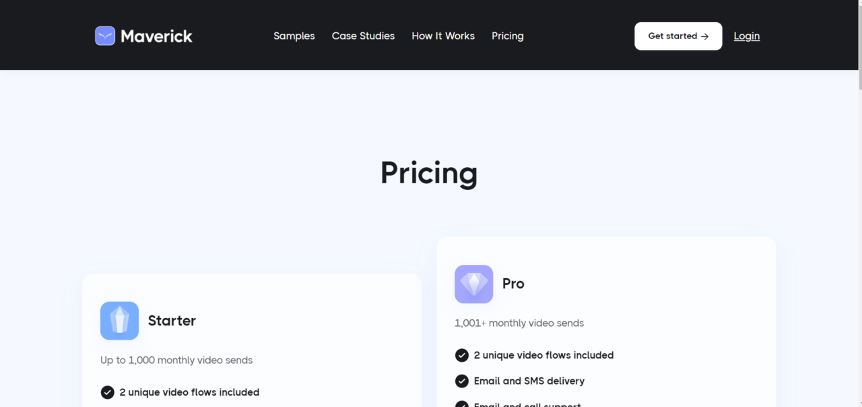Open the Samples page from navigation

[294, 36]
